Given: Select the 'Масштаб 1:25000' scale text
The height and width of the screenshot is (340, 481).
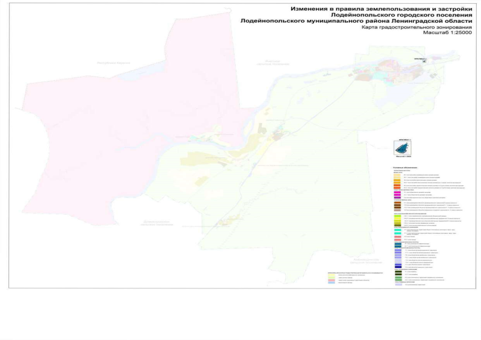Looking at the screenshot, I should tap(446, 32).
